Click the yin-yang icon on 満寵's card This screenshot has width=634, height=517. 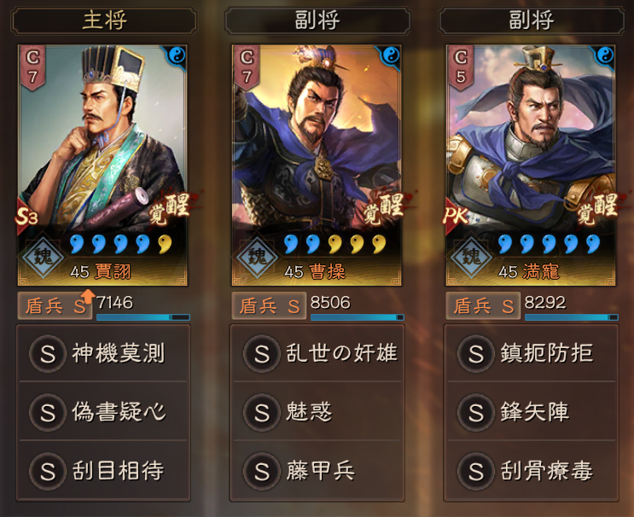[605, 55]
